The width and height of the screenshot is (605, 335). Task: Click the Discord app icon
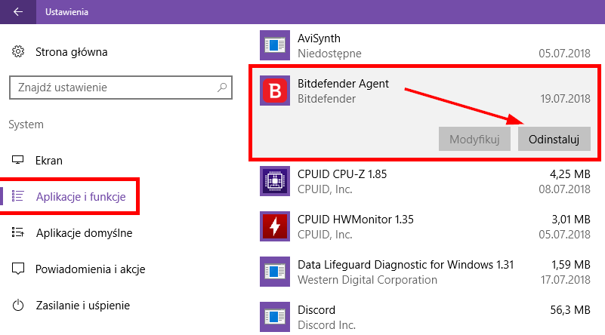(x=275, y=317)
